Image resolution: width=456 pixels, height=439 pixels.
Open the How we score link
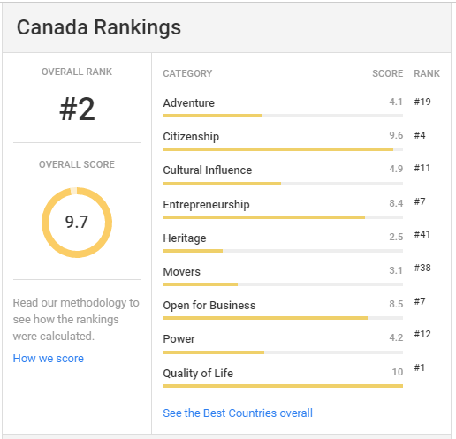(49, 359)
